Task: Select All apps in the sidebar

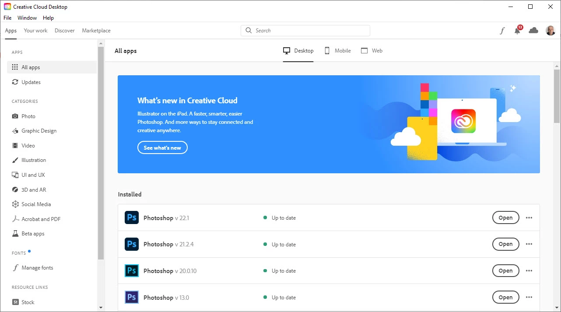Action: point(52,67)
